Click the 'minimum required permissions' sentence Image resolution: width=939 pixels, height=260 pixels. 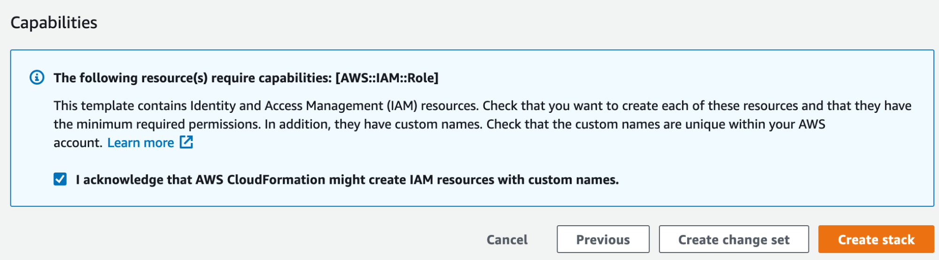coord(157,124)
